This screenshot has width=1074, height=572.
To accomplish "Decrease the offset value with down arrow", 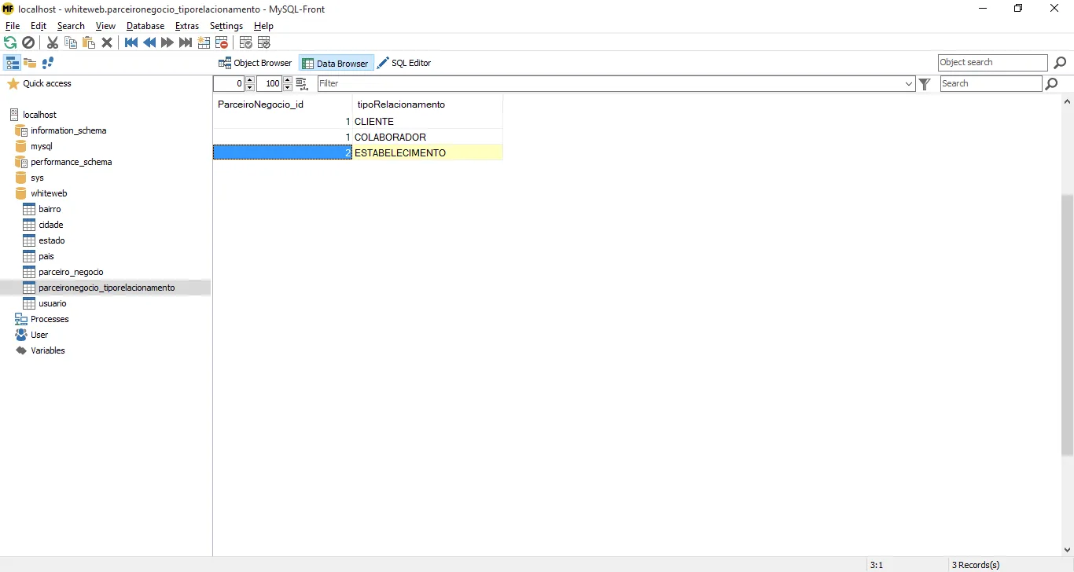I will [250, 87].
